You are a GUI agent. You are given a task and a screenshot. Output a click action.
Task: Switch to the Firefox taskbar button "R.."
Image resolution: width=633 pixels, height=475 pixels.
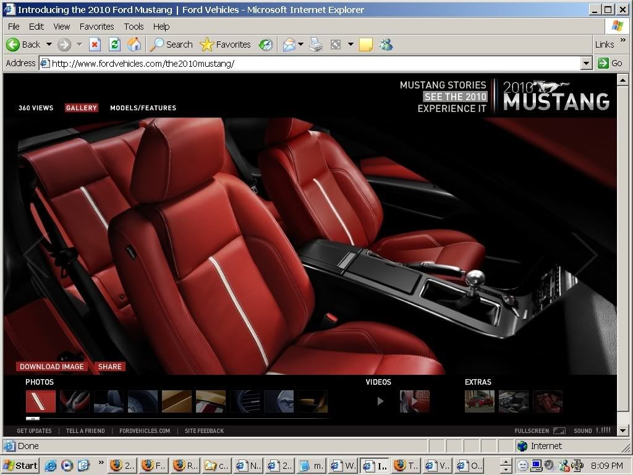[x=185, y=465]
